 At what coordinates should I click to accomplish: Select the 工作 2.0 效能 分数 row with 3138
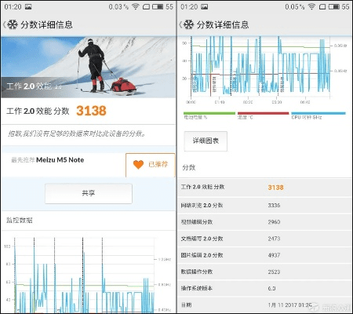pyautogui.click(x=264, y=188)
